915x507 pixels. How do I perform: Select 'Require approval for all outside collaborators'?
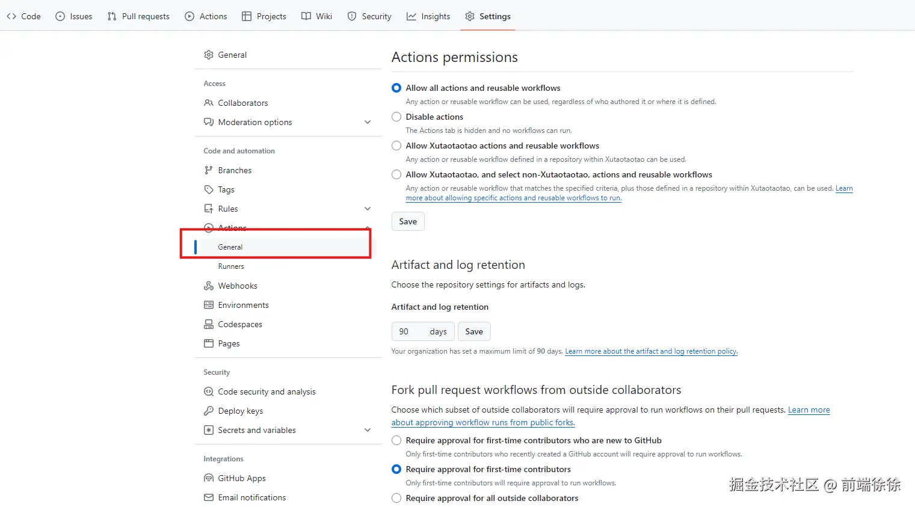pyautogui.click(x=396, y=498)
